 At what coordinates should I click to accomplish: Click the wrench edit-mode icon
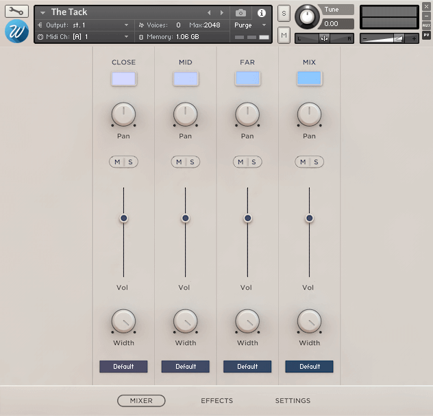[16, 12]
